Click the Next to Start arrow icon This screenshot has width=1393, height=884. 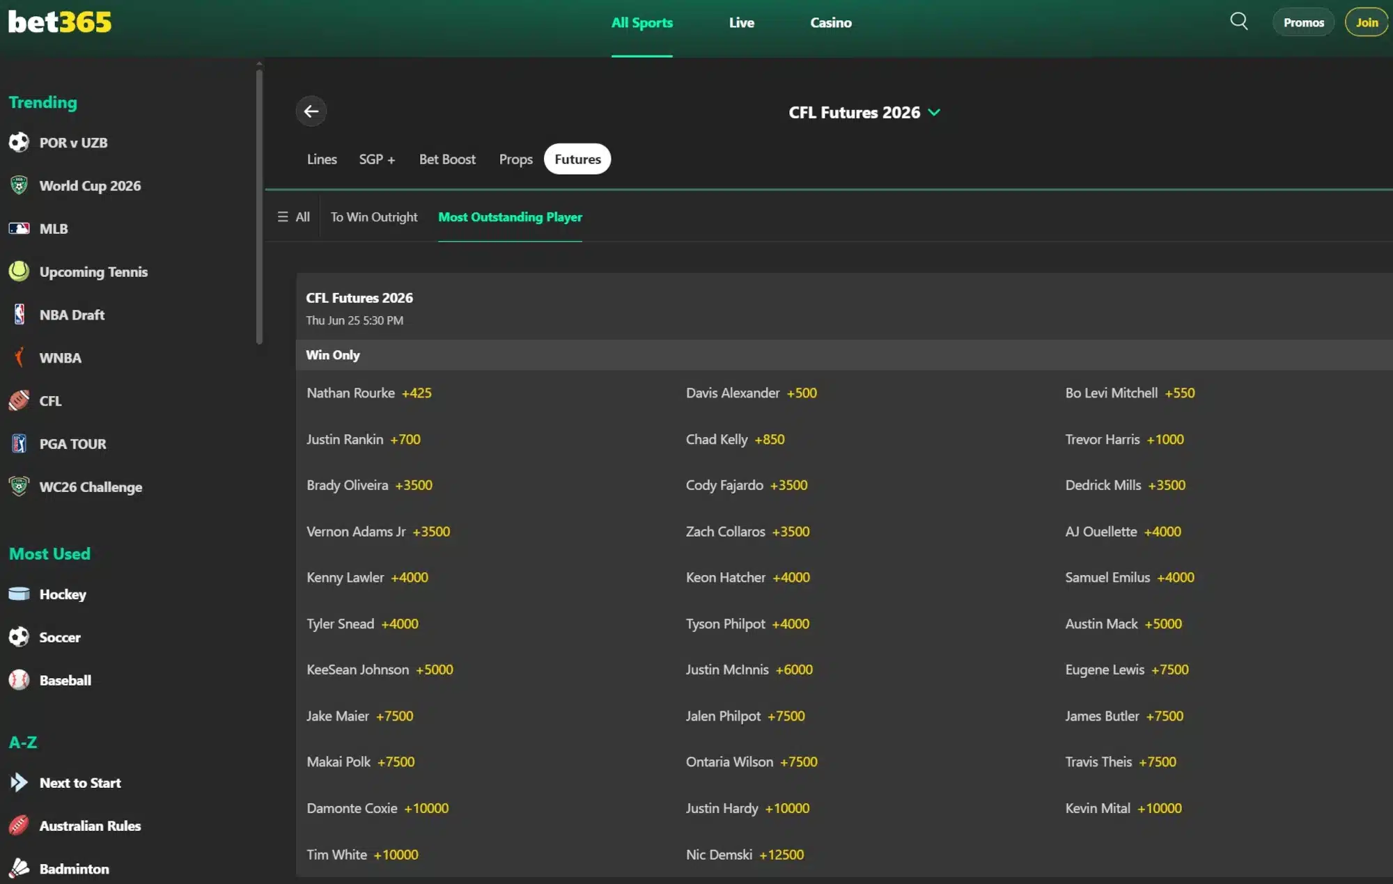point(19,782)
